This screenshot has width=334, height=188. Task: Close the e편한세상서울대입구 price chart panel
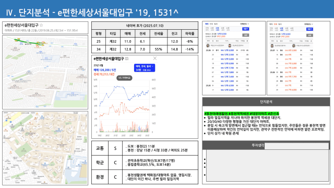pos(155,58)
